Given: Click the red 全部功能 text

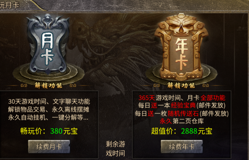Looking at the screenshot, I should [213, 98].
